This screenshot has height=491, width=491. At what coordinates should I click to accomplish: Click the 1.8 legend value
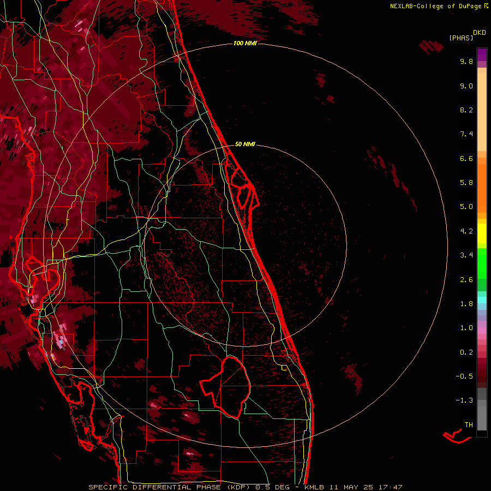point(466,304)
